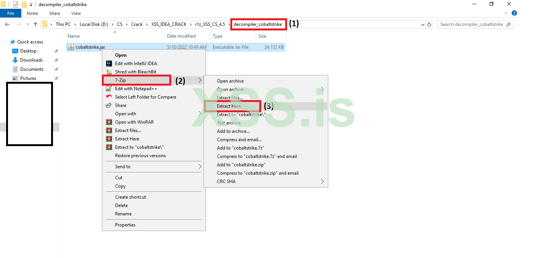Click the "24,132 KB" size cell

click(x=274, y=47)
